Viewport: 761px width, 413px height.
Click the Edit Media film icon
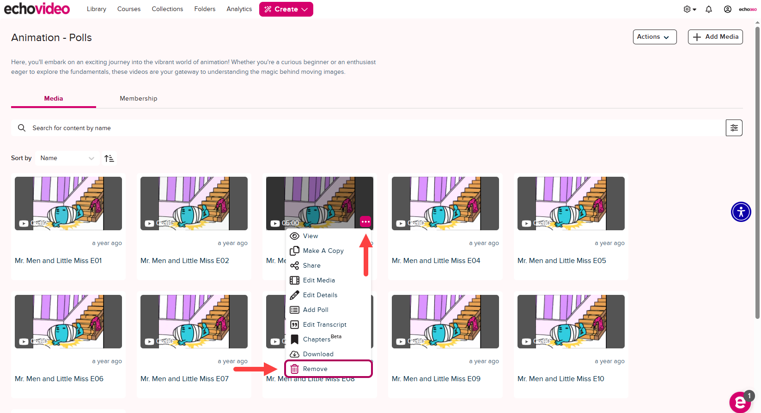pyautogui.click(x=294, y=280)
